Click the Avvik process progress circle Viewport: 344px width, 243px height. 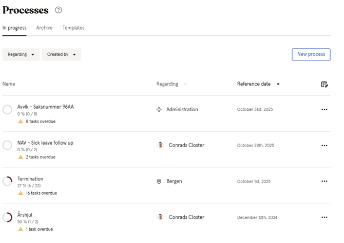pyautogui.click(x=7, y=110)
